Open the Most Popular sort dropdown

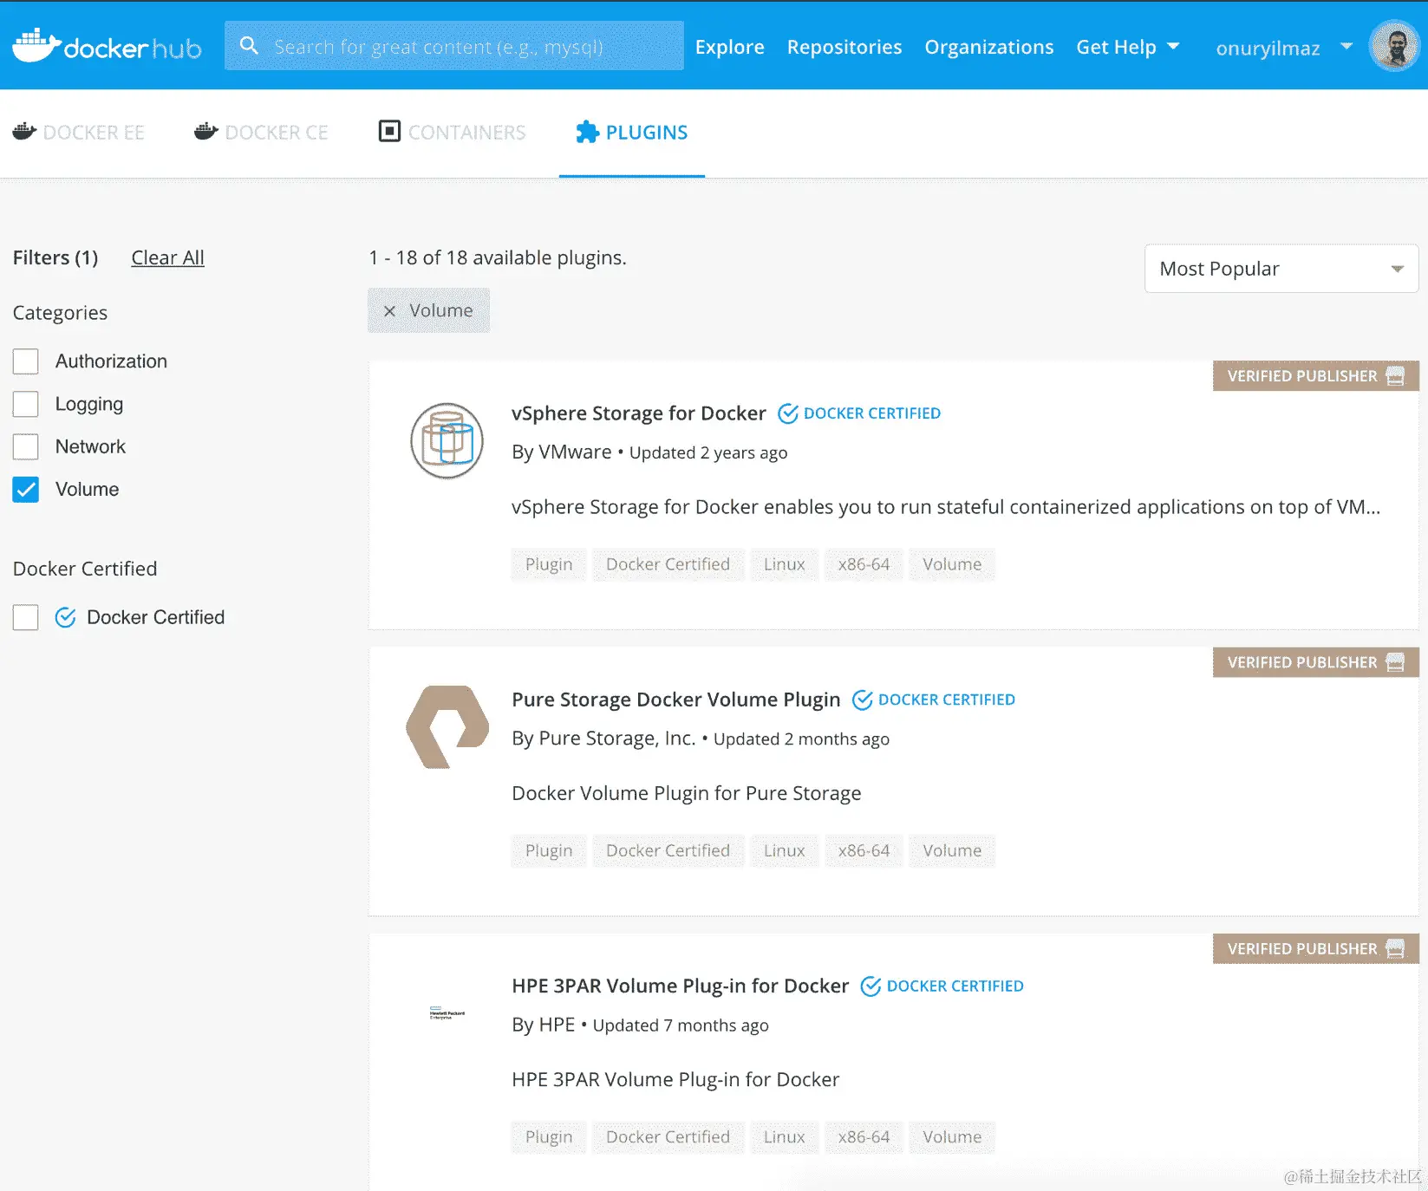point(1281,269)
